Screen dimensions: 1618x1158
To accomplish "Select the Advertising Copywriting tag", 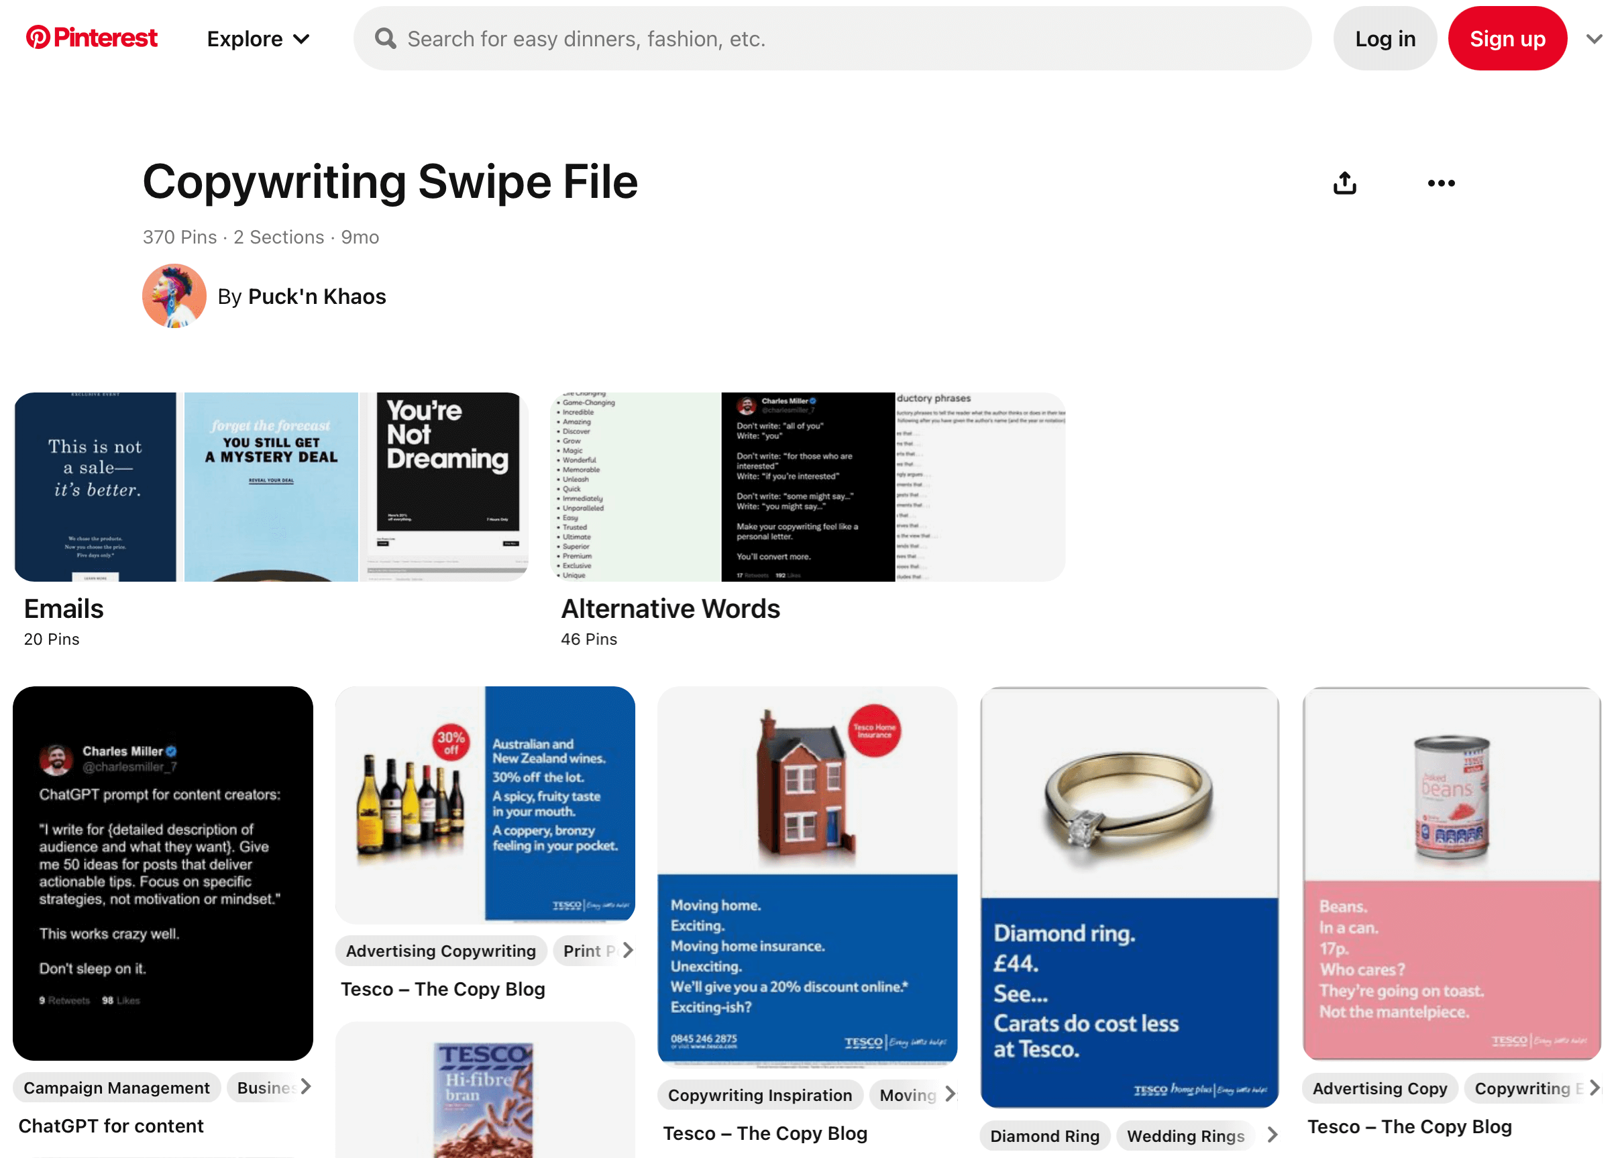I will pos(441,951).
